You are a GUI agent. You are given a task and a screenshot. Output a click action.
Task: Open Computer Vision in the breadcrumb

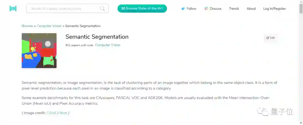tap(49, 26)
